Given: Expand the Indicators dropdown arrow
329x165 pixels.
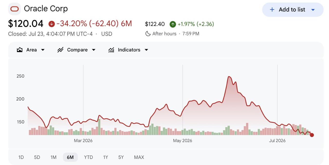Looking at the screenshot, I should point(146,50).
